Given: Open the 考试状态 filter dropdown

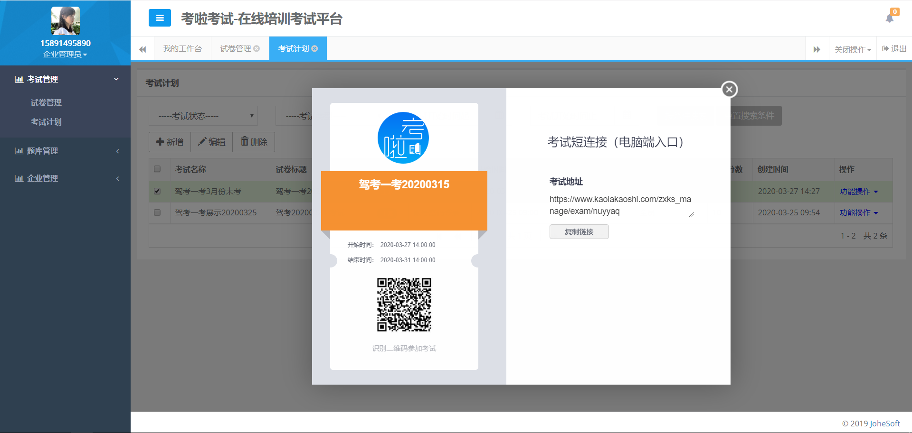Looking at the screenshot, I should tap(203, 116).
